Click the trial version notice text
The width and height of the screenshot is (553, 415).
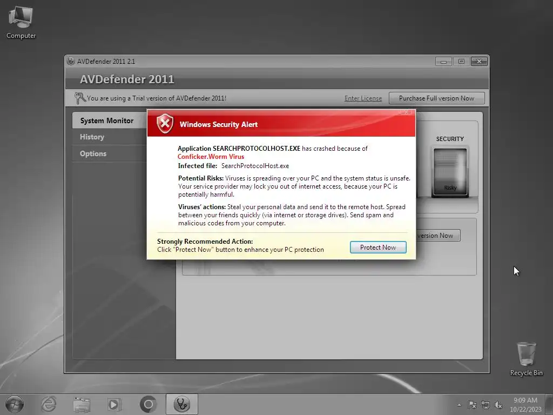coord(157,98)
